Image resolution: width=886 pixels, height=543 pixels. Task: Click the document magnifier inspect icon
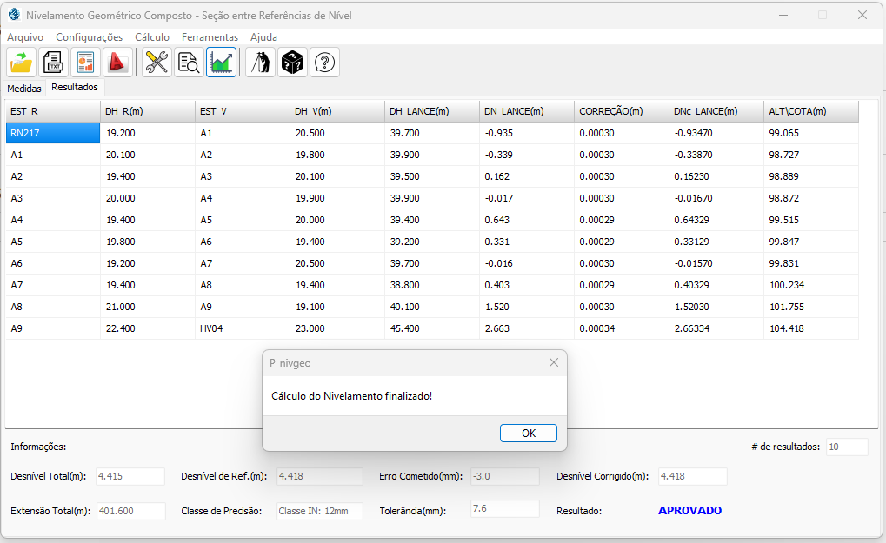coord(189,62)
